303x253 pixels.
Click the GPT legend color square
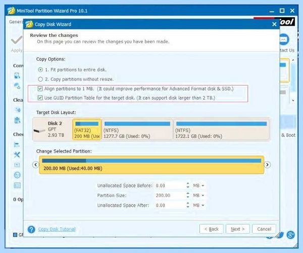(x=15, y=235)
